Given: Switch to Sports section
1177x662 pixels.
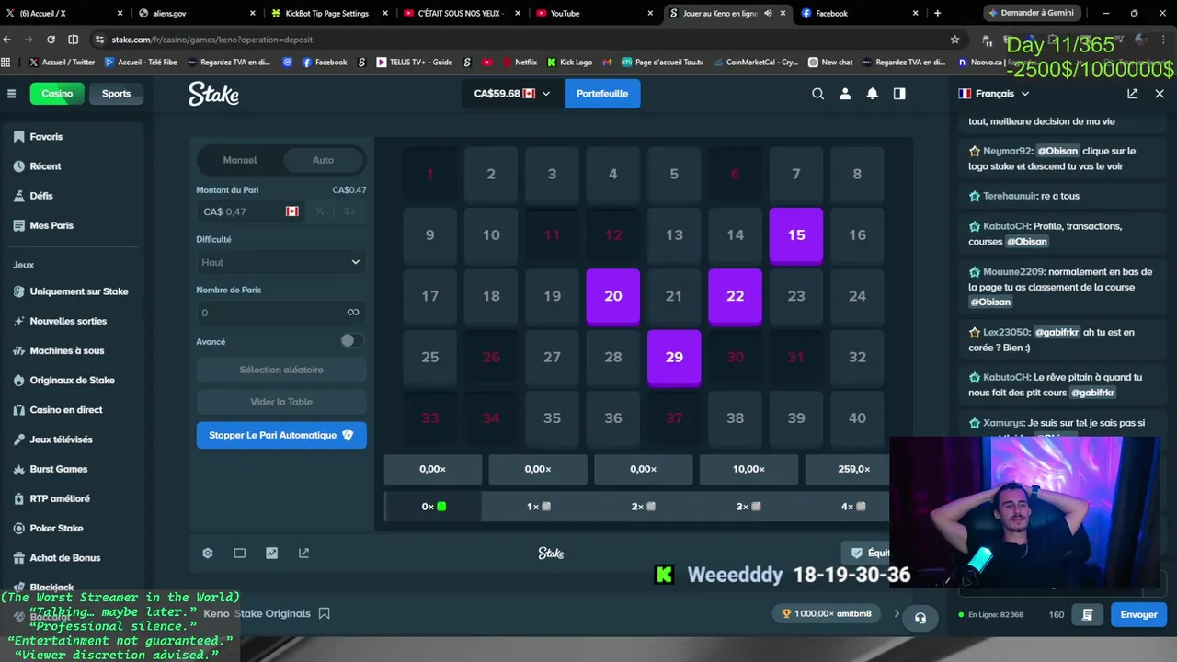Looking at the screenshot, I should point(116,94).
